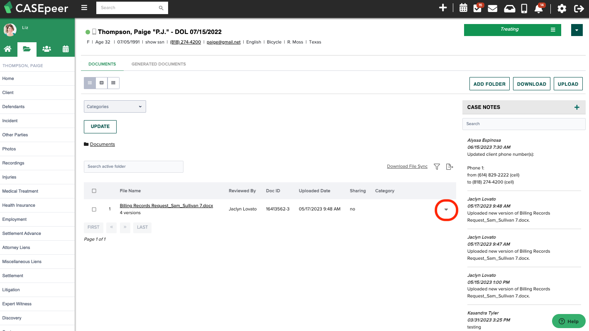Check the select-all checkbox in table header
Image resolution: width=589 pixels, height=331 pixels.
click(94, 191)
